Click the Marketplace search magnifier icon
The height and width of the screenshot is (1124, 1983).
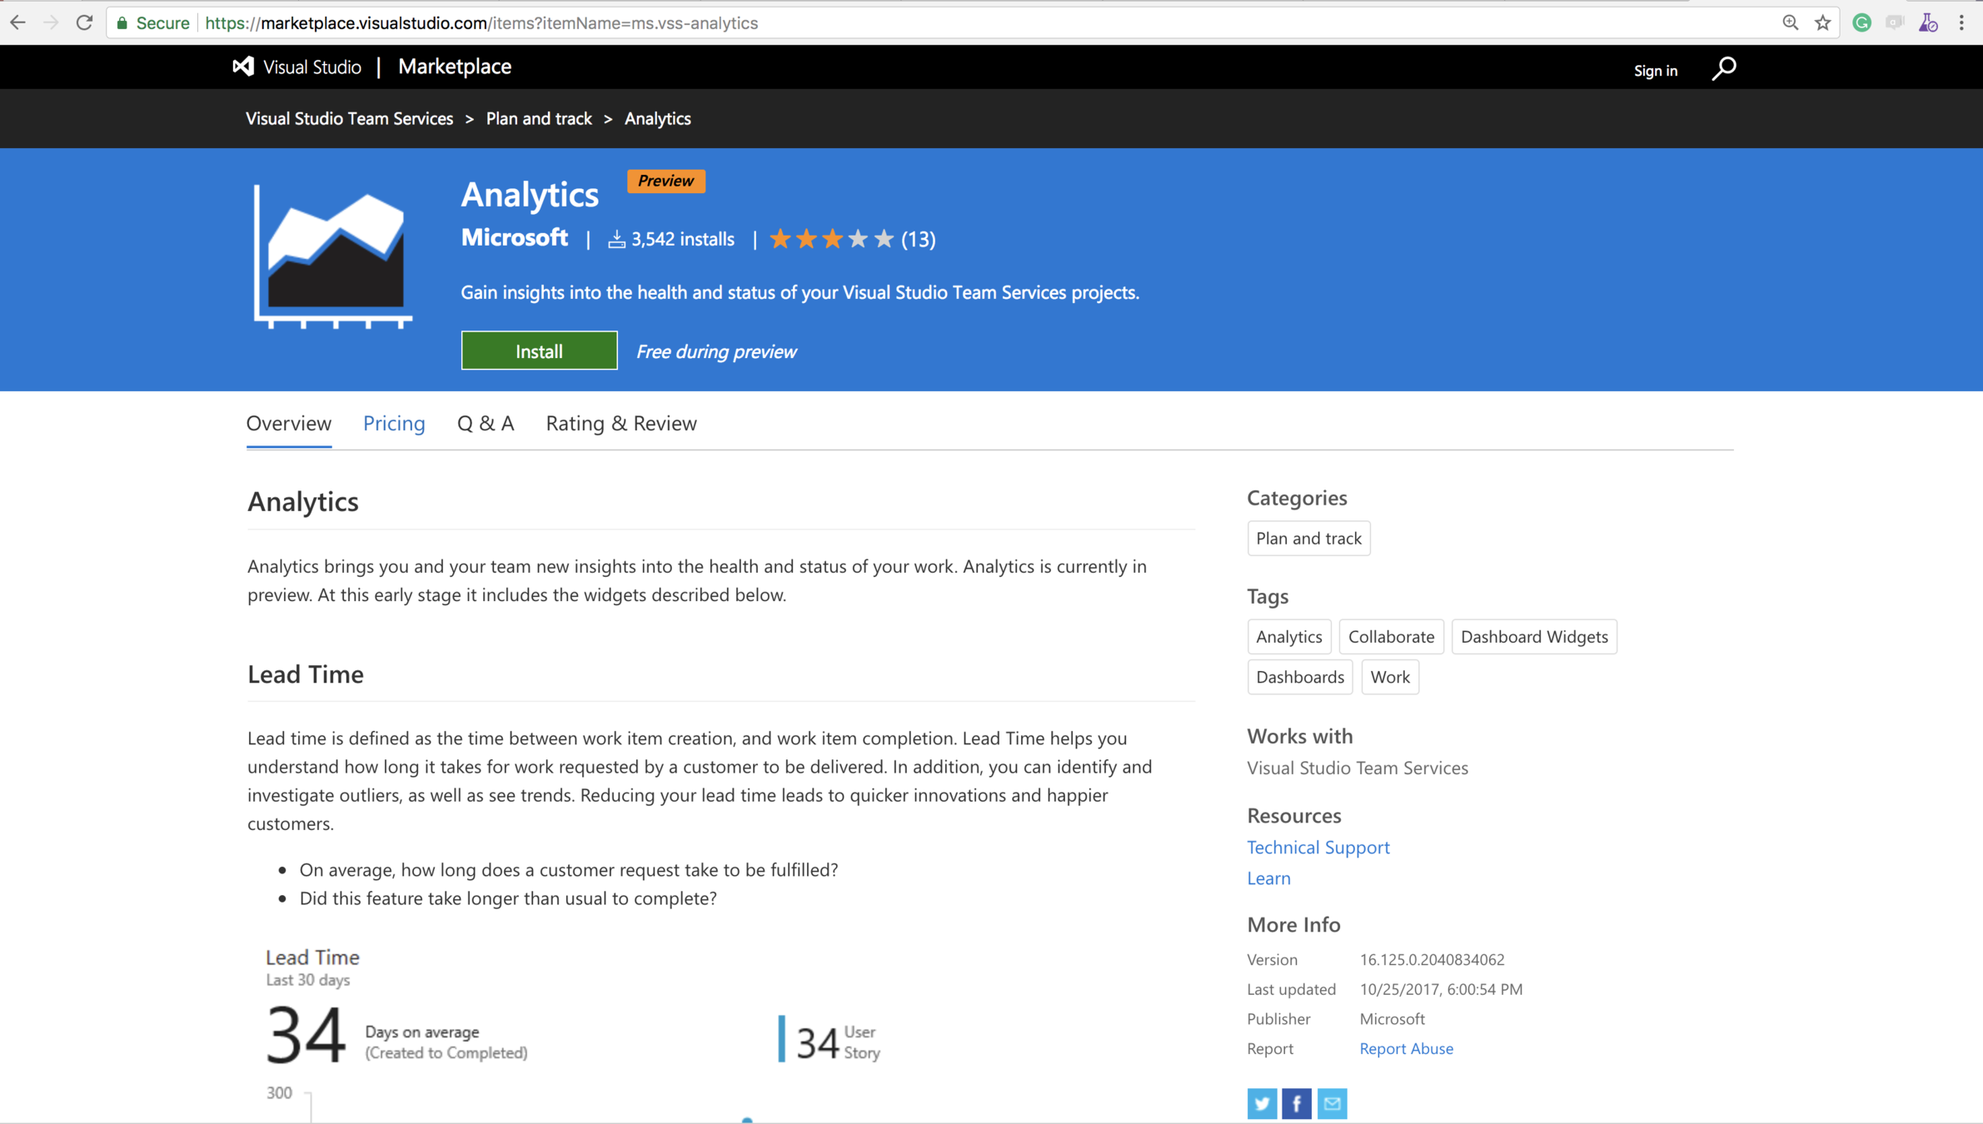click(1723, 68)
